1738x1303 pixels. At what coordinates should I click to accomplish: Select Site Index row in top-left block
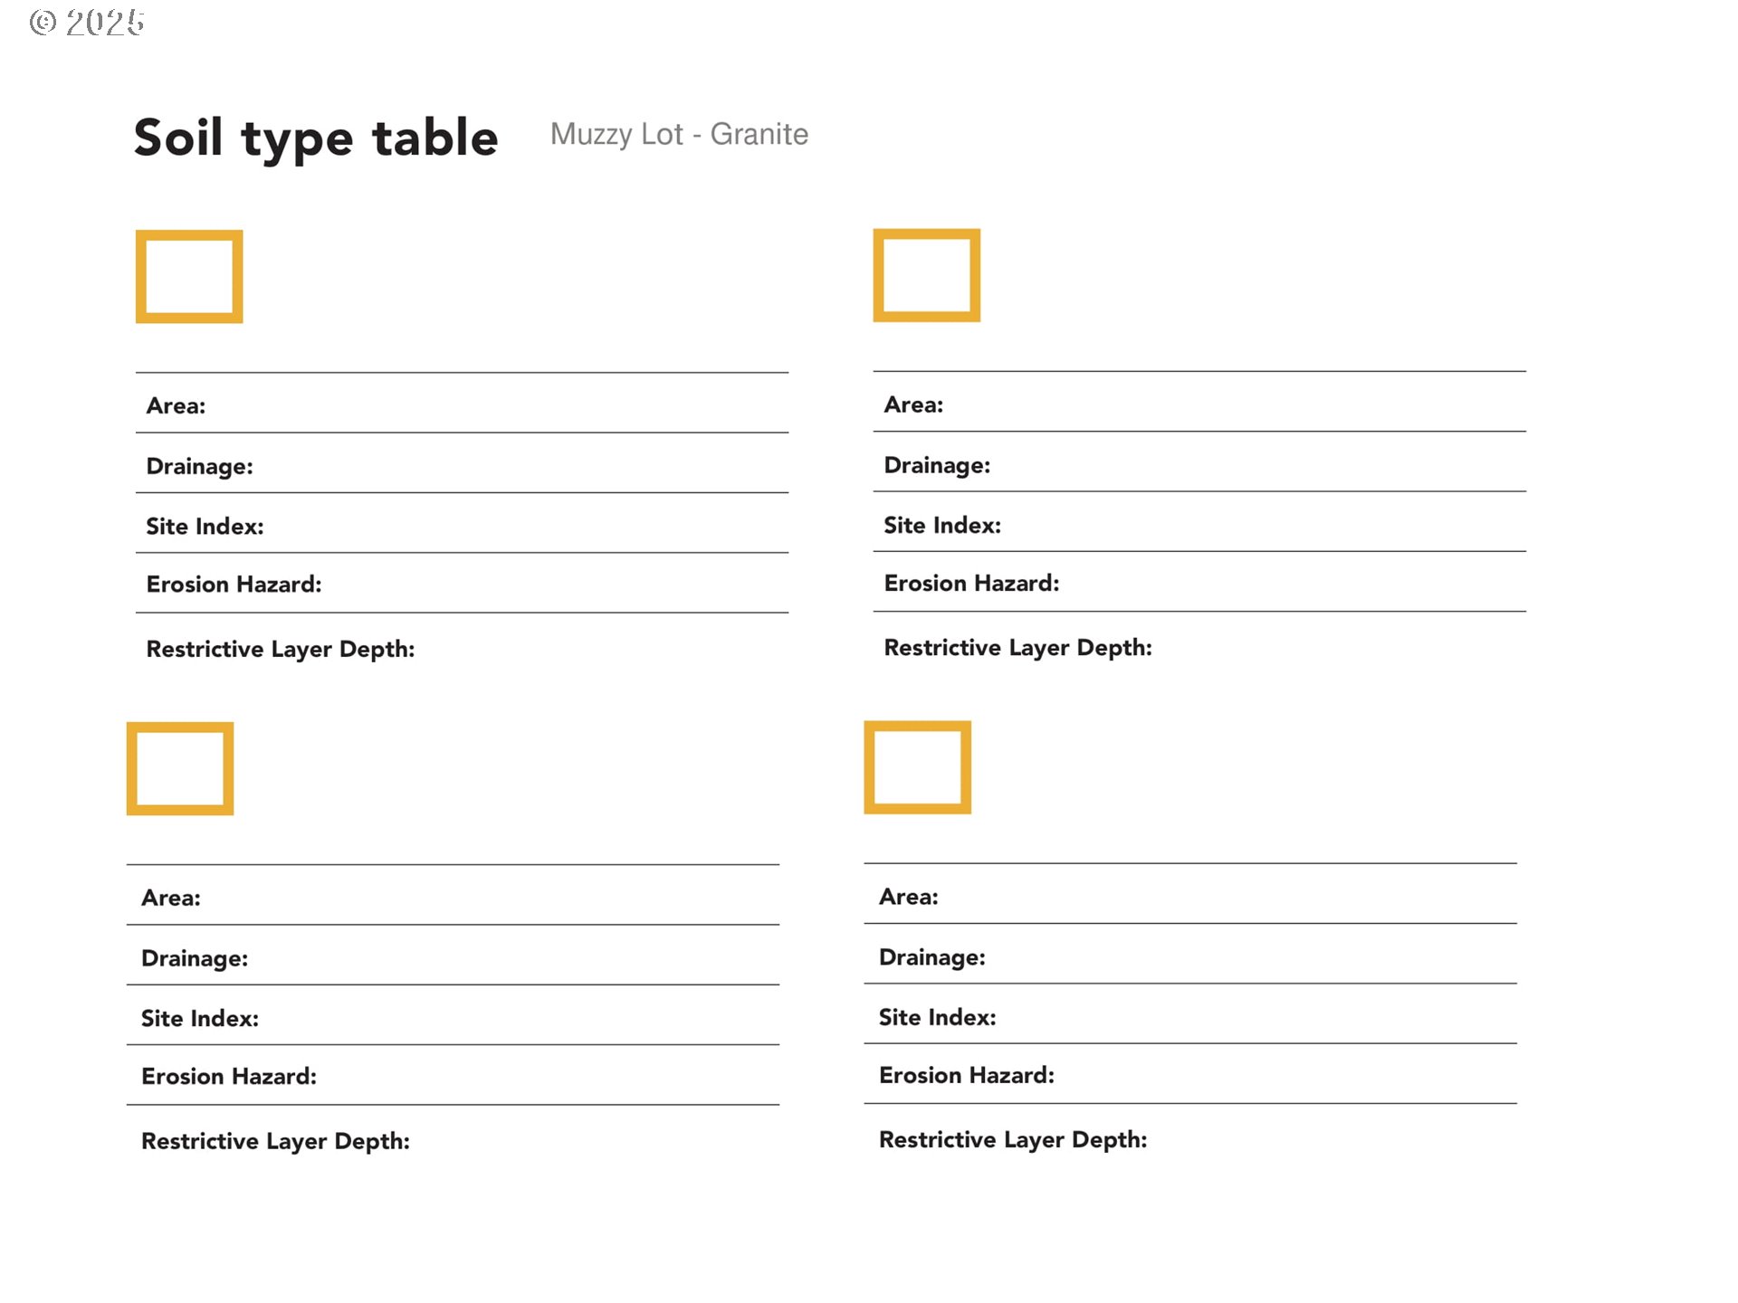click(205, 526)
